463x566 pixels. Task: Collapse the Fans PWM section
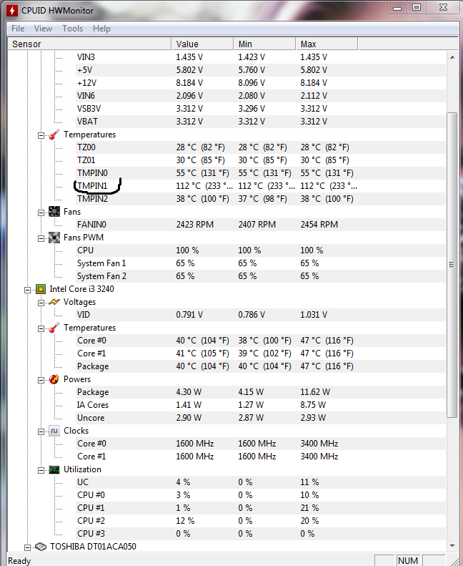pyautogui.click(x=41, y=238)
